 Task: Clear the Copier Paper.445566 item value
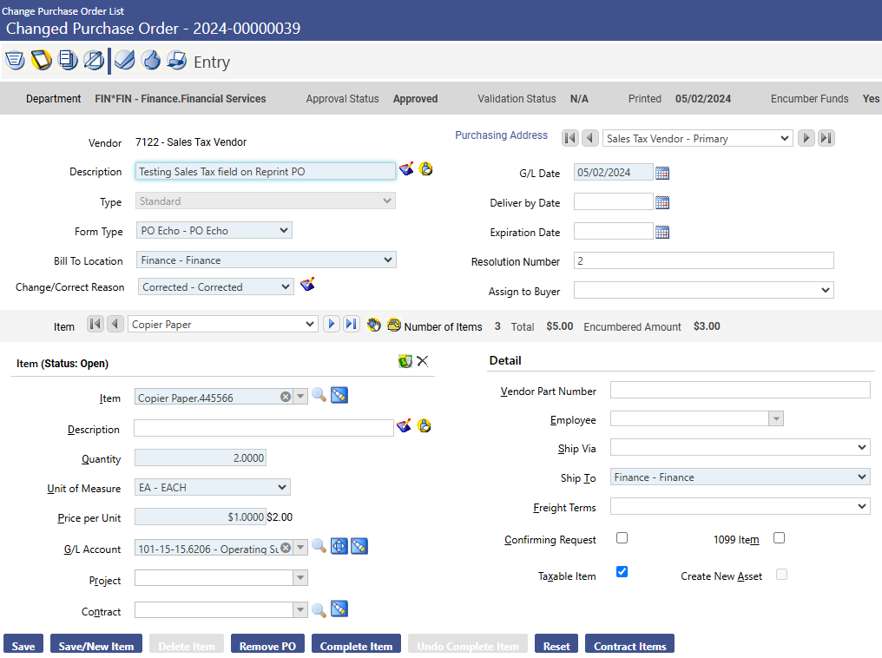[x=286, y=397]
